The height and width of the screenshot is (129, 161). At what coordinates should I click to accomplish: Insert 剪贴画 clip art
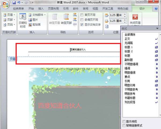coord(35,25)
